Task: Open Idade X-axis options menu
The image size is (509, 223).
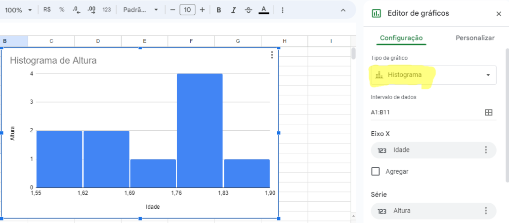Action: [486, 150]
